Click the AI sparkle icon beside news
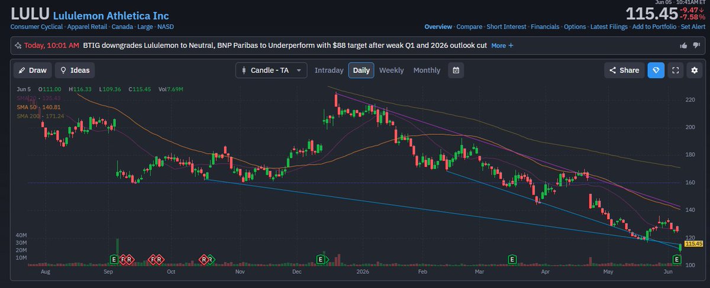Screen dimensions: 710x288 point(18,46)
